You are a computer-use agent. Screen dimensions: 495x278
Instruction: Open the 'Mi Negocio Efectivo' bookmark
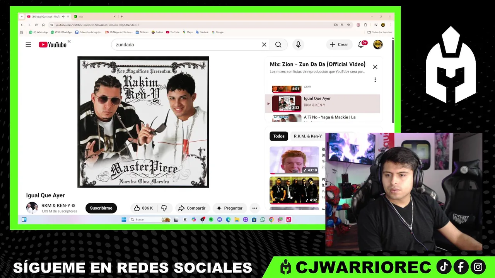click(x=119, y=32)
